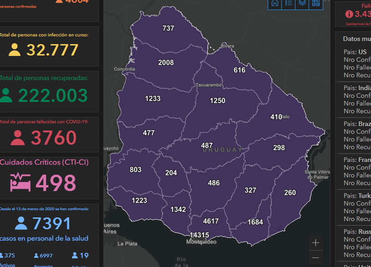Click the casos en personal de la salud text

[x=44, y=238]
